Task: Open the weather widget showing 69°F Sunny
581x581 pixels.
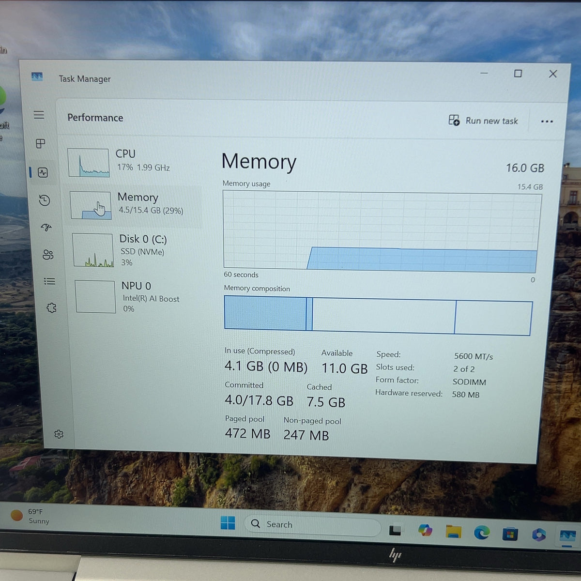Action: pyautogui.click(x=31, y=516)
